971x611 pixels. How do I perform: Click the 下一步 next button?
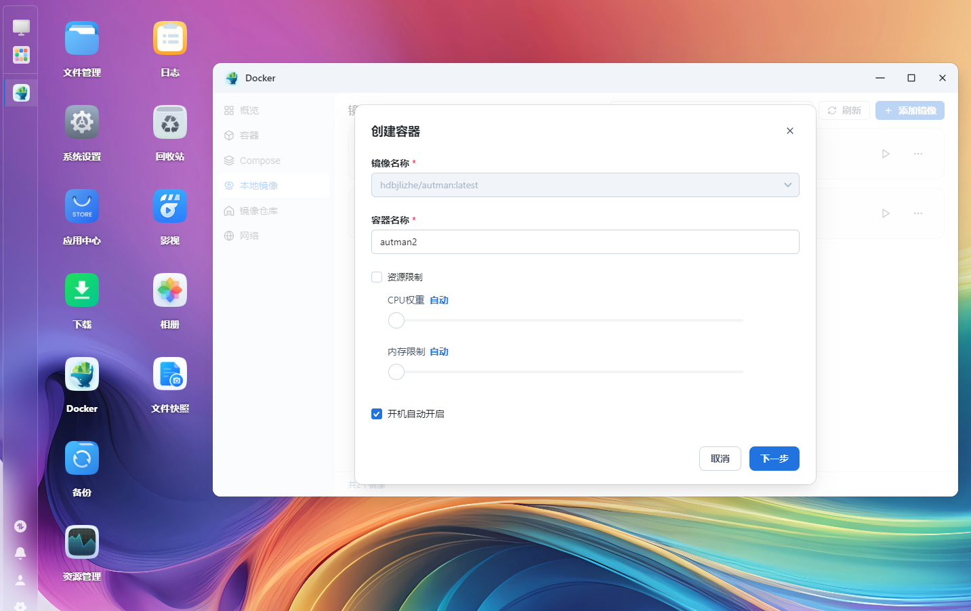(774, 459)
